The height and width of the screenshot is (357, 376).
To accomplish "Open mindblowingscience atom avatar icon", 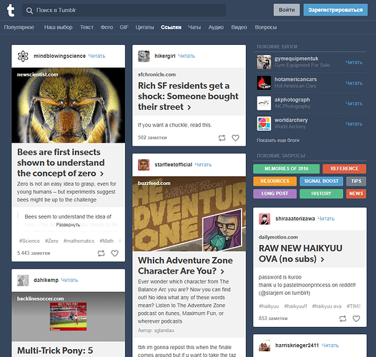I will click(23, 56).
